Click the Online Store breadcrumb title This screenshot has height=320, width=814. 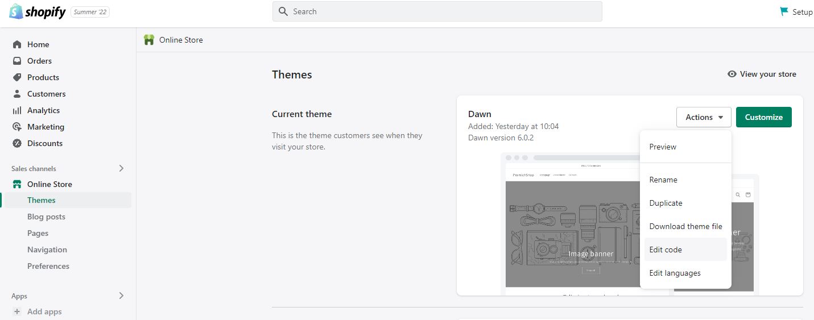[x=181, y=40]
